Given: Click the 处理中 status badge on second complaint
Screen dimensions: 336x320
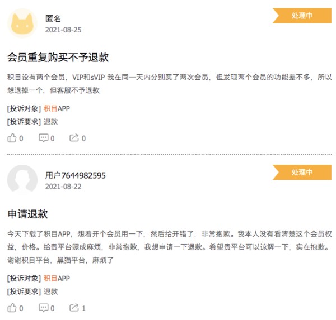Looking at the screenshot, I should [302, 173].
